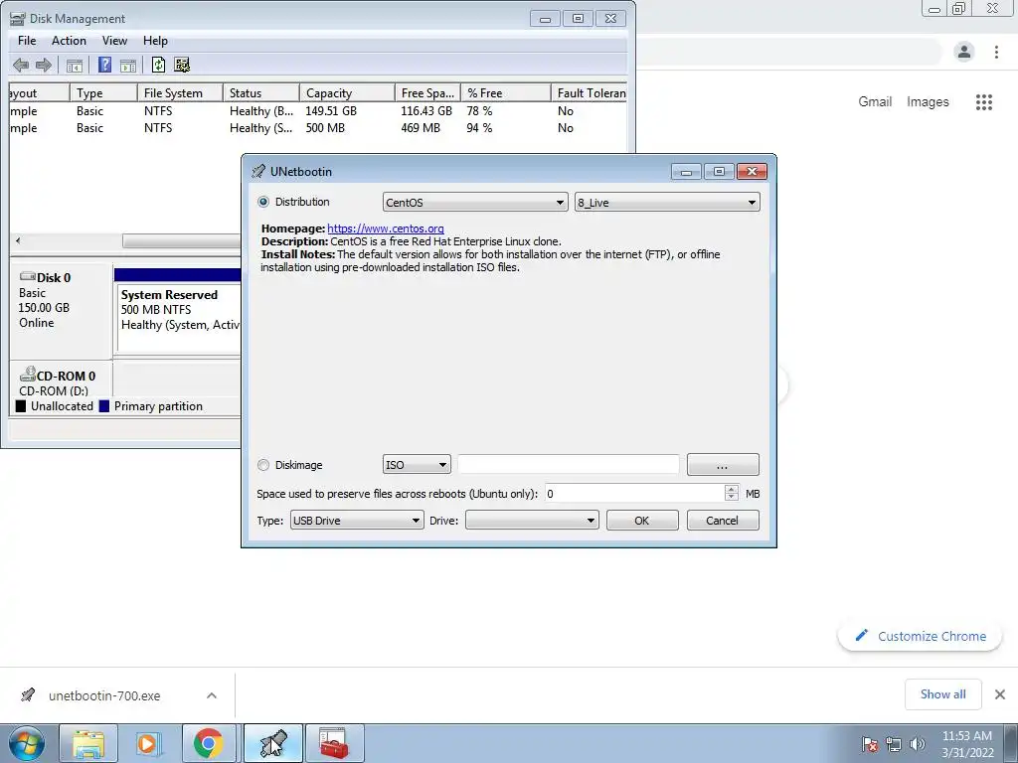Screen dimensions: 1018x763
Task: Toggle Show/Hide Console Tree icon in Disk Management
Action: [x=75, y=65]
